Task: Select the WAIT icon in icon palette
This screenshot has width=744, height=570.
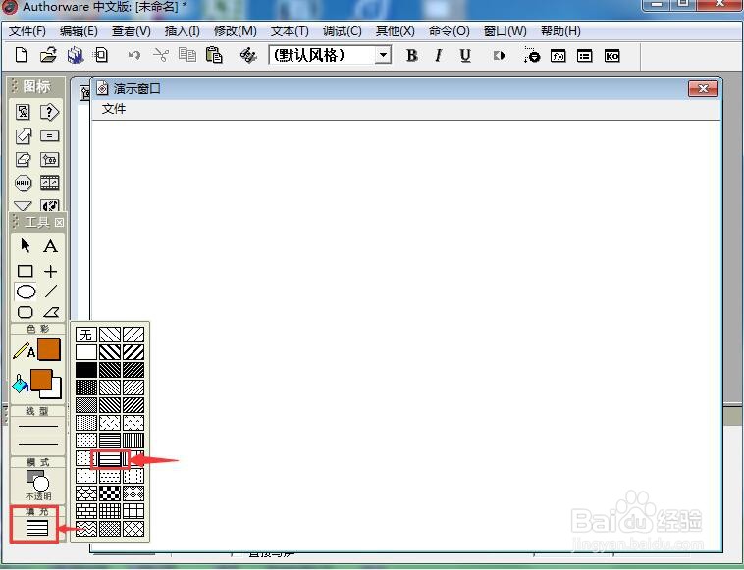Action: tap(23, 183)
